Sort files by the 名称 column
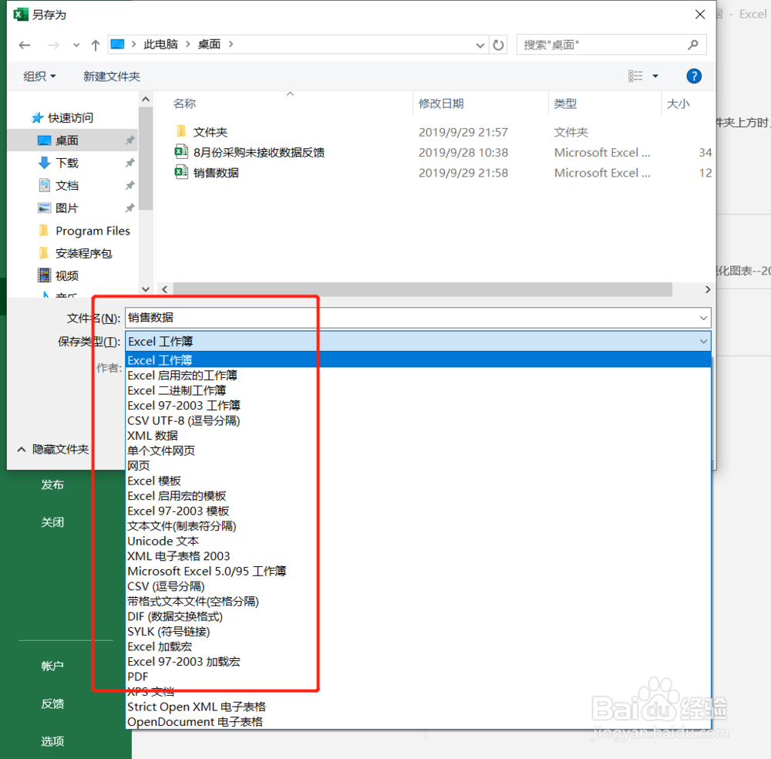Screen dimensions: 771x759 pyautogui.click(x=184, y=104)
